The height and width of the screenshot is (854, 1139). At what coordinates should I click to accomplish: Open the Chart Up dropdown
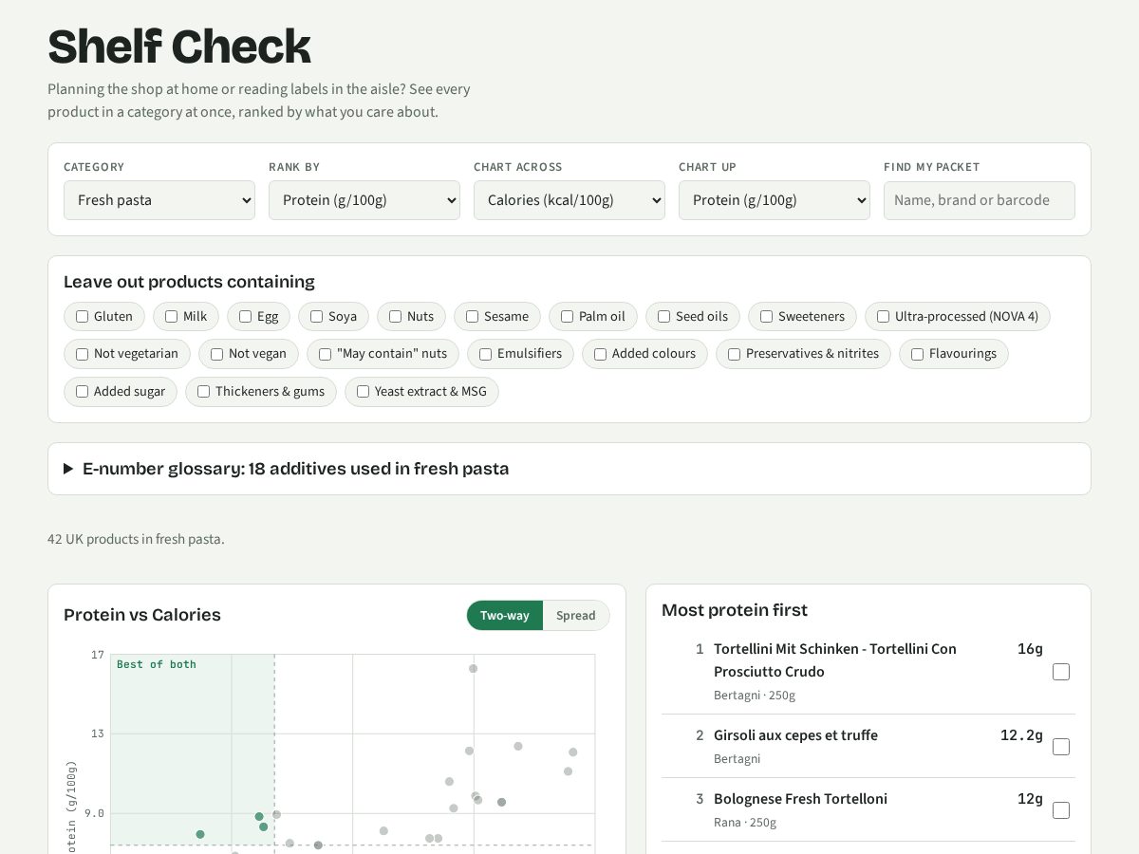[775, 200]
